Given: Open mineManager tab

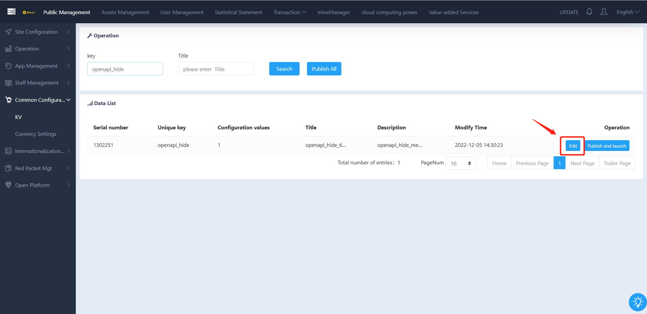Looking at the screenshot, I should coord(334,12).
